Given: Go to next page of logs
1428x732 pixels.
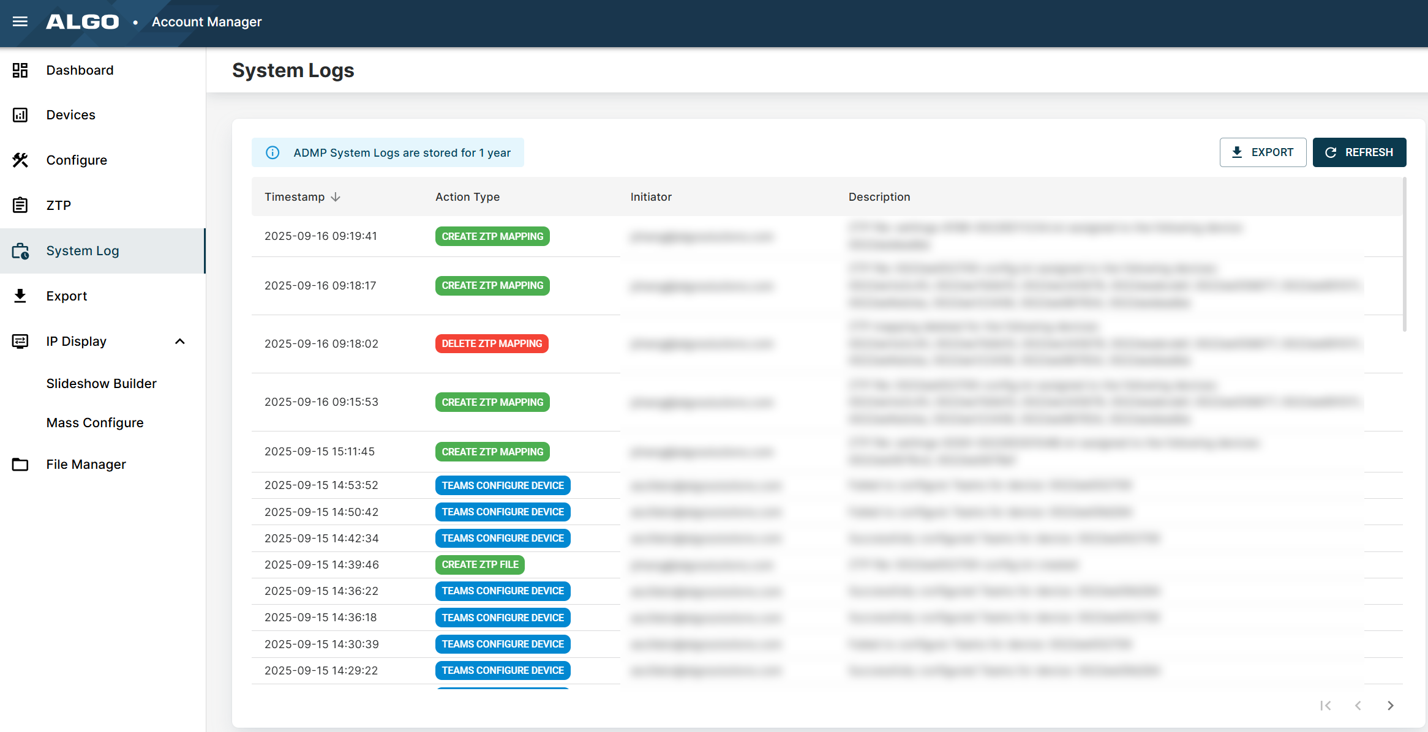Looking at the screenshot, I should click(1391, 706).
